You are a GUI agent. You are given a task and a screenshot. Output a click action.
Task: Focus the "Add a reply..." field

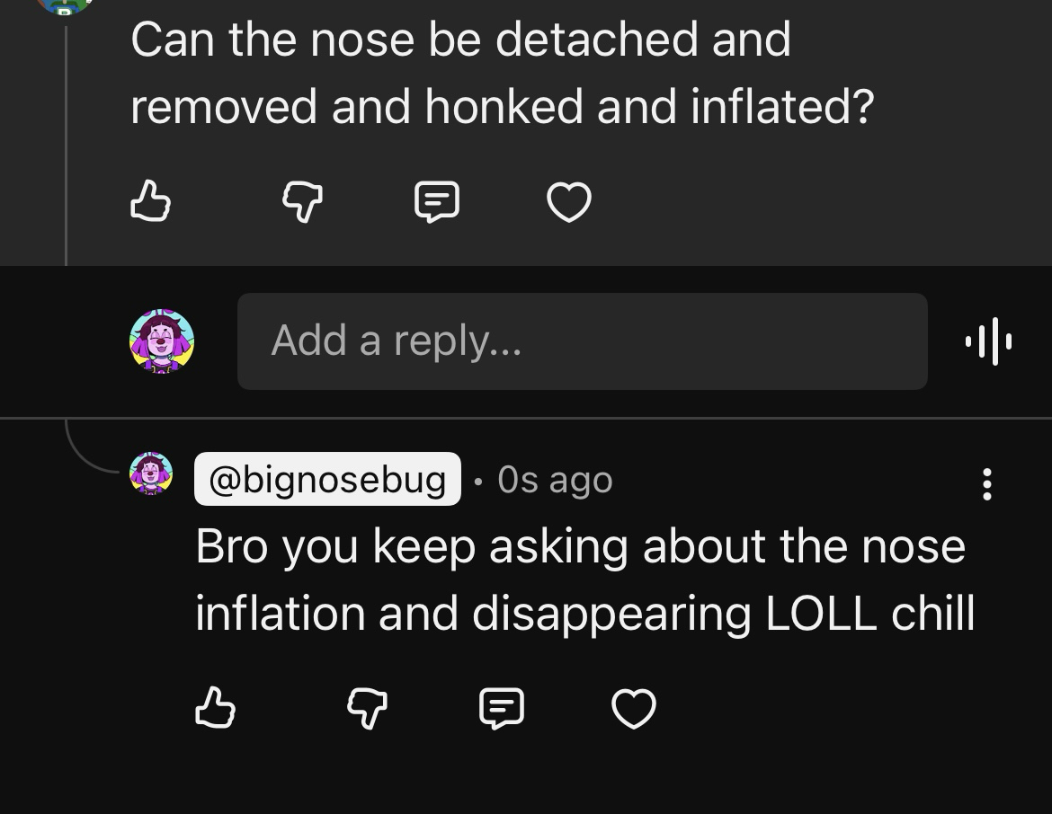click(582, 341)
